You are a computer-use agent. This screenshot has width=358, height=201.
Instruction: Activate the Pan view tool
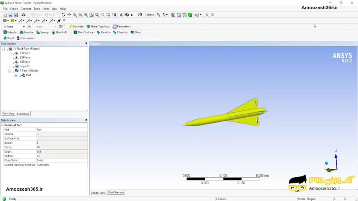69,15
